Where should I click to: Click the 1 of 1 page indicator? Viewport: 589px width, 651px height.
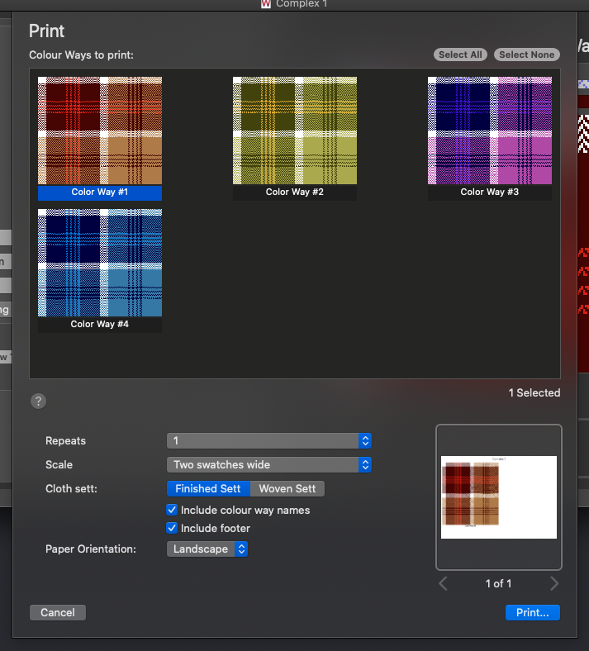click(x=498, y=584)
